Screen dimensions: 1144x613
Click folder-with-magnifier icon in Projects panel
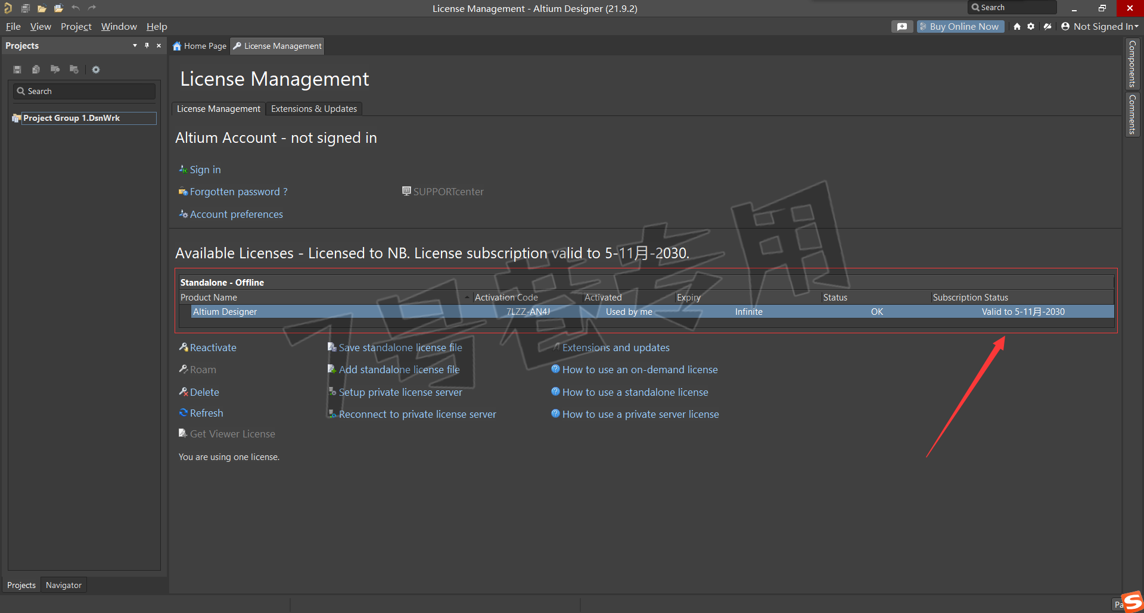tap(55, 70)
